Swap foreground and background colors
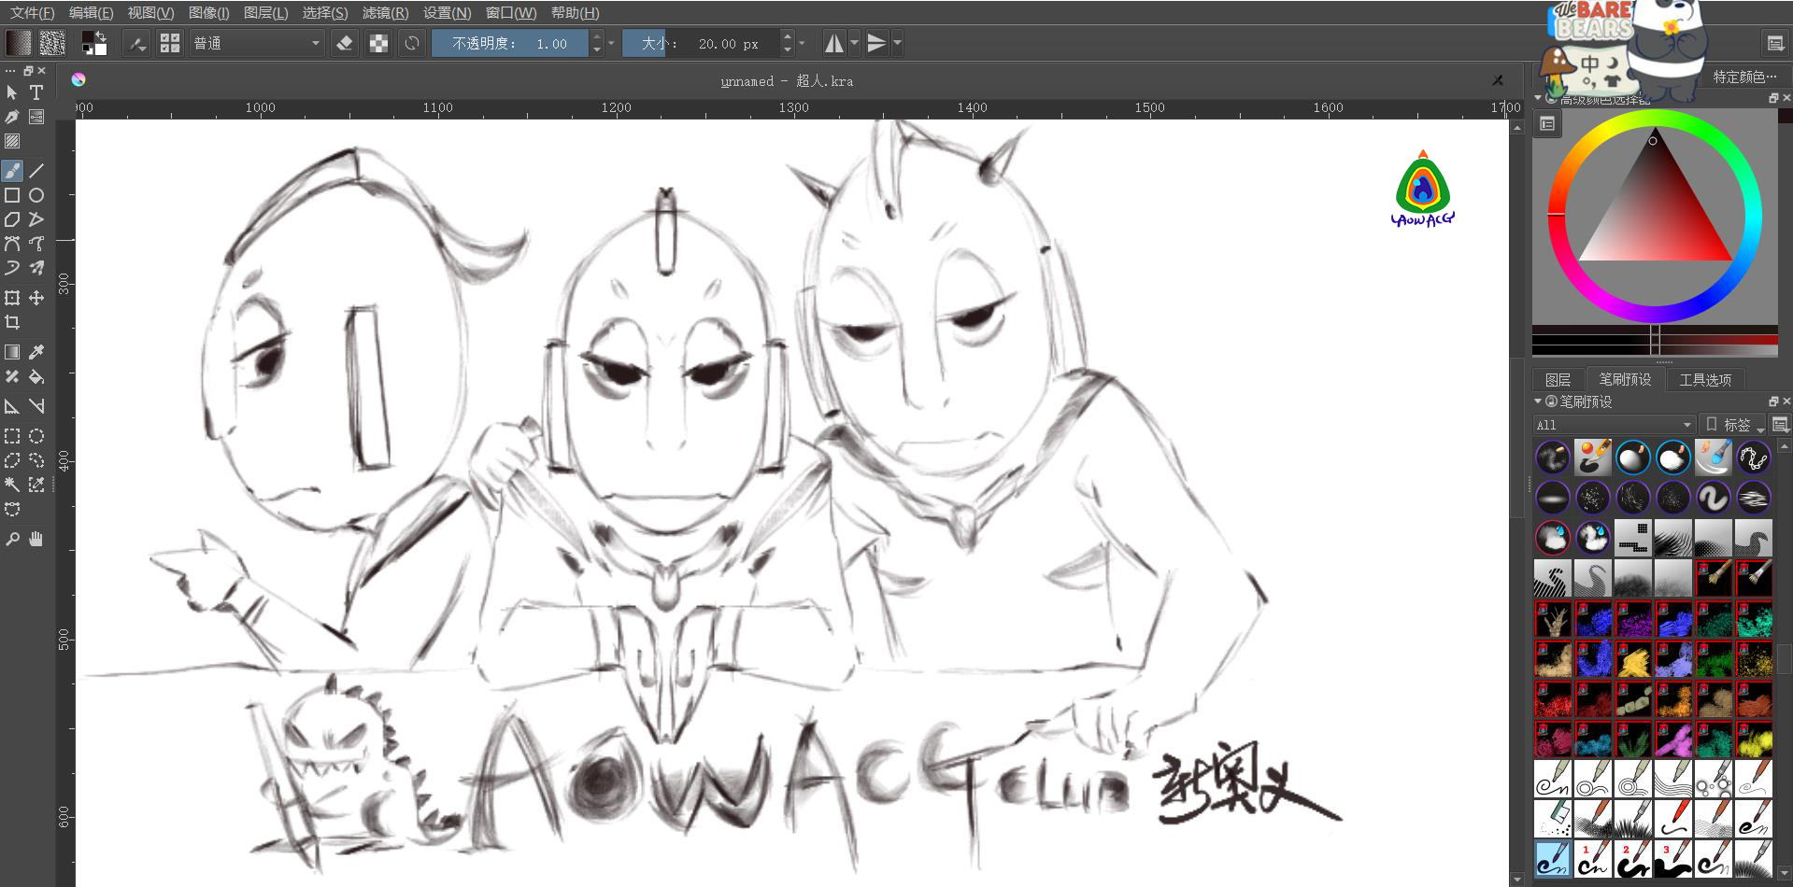The height and width of the screenshot is (887, 1793). (x=101, y=36)
